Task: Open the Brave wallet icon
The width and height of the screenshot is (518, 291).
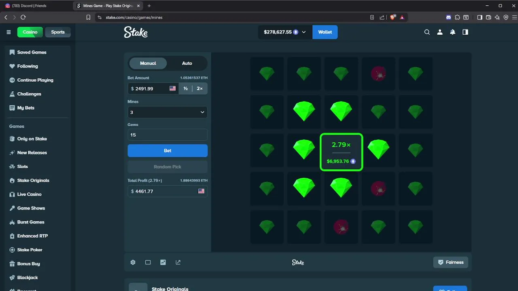Action: pos(488,17)
